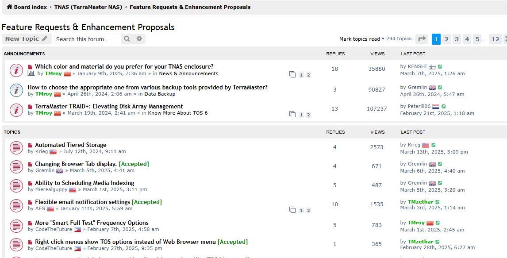Open backup tools announcement topic
This screenshot has height=258, width=507.
(147, 87)
